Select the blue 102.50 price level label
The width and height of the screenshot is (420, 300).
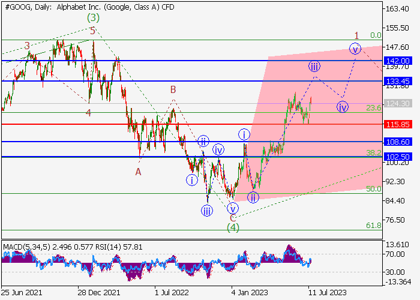(398, 157)
